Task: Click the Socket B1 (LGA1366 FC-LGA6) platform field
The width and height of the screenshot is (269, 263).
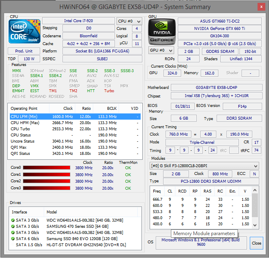Action: [x=103, y=51]
